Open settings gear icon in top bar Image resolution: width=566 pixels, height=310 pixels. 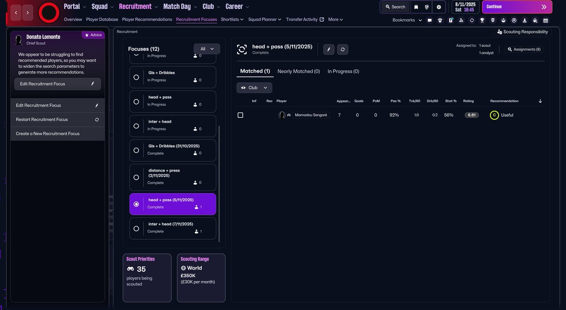(x=439, y=7)
